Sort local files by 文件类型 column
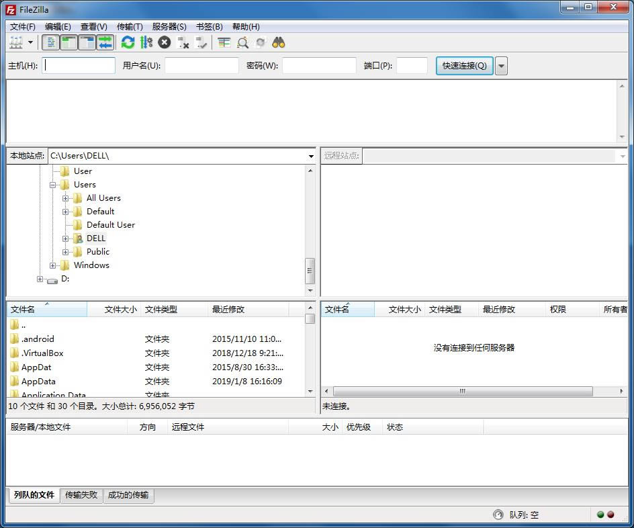 pos(174,309)
